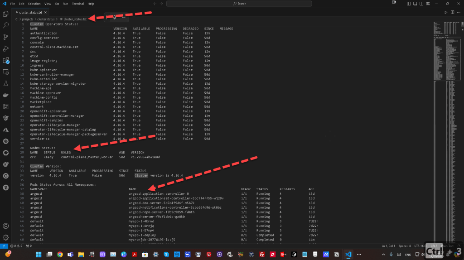Image resolution: width=464 pixels, height=260 pixels.
Task: Show more taskbar apps overflow
Action: pyautogui.click(x=359, y=255)
